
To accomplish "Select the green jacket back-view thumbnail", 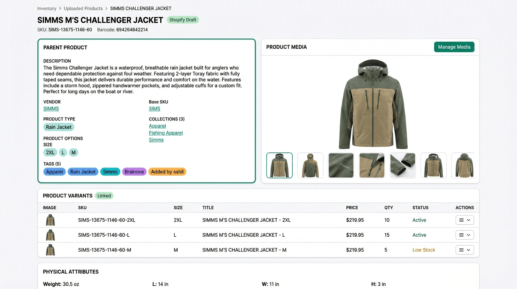I will [x=464, y=165].
